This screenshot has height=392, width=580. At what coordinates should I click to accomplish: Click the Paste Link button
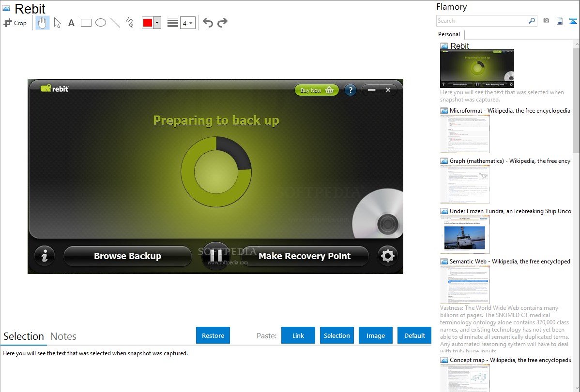click(x=298, y=335)
